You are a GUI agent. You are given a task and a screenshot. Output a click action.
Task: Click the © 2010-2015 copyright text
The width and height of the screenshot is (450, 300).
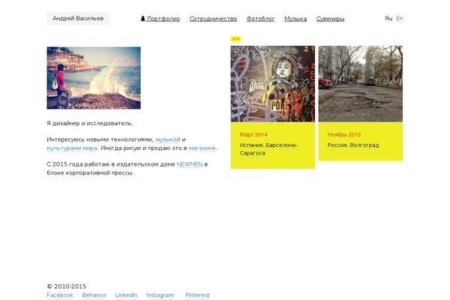pos(67,286)
